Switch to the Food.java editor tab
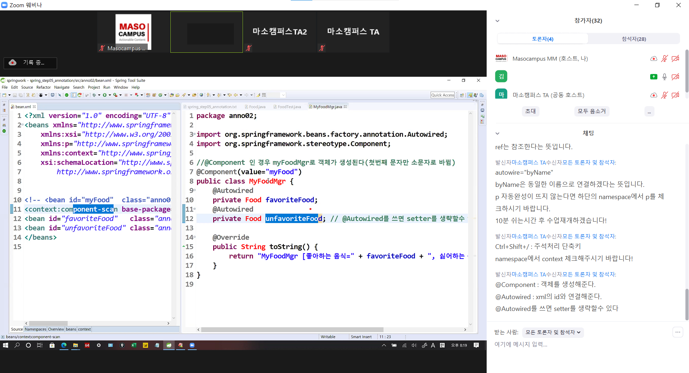 [257, 107]
